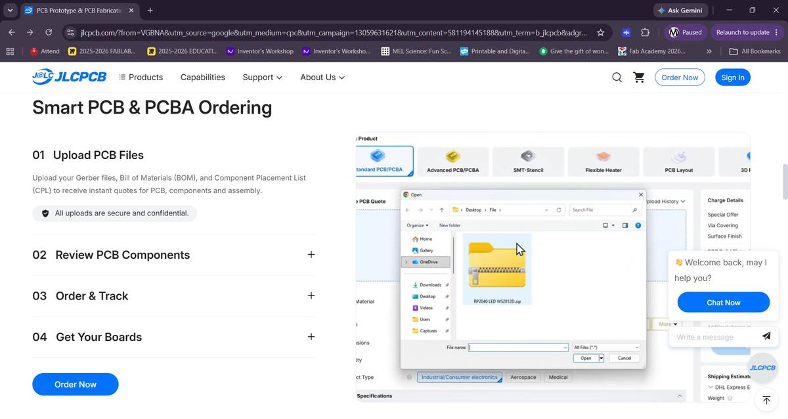Screen dimensions: 788x419
Task: Open the More dropdown
Action: pyautogui.click(x=668, y=324)
